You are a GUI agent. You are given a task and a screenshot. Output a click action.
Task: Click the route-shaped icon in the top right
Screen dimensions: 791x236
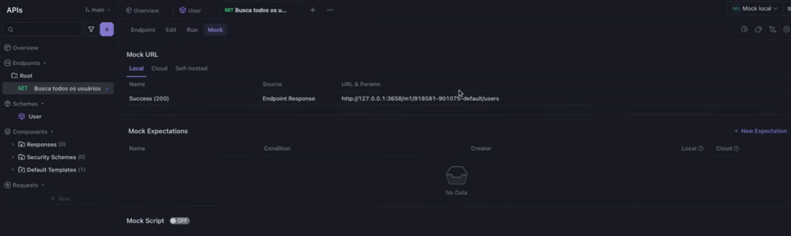(x=772, y=30)
